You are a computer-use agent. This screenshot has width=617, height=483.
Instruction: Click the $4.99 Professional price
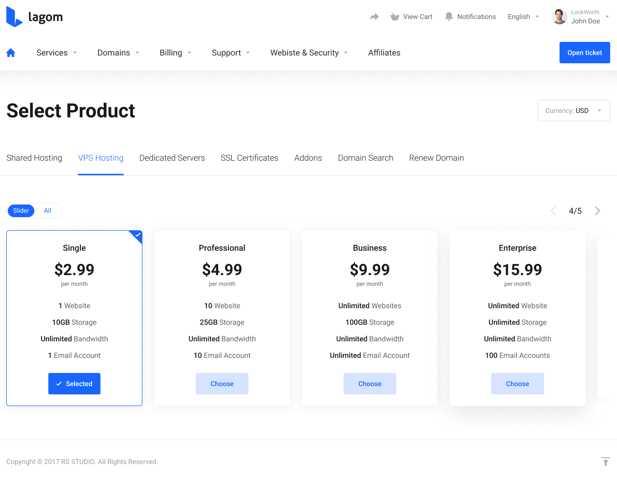click(222, 269)
